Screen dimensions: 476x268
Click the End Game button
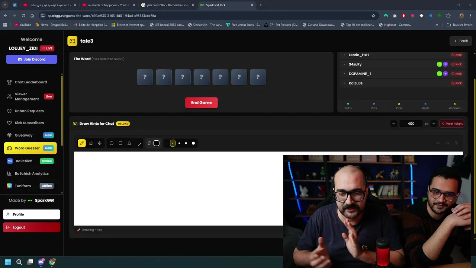point(201,103)
